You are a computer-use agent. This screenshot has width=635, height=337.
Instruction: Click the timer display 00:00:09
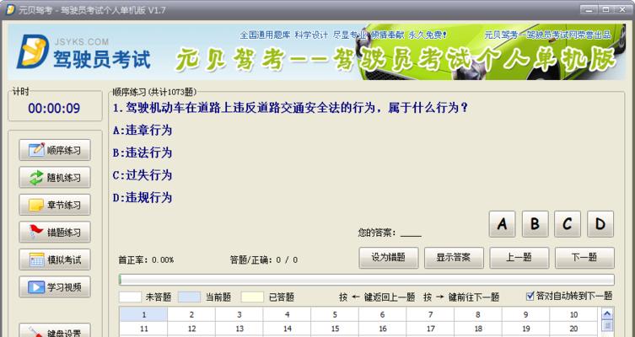point(54,108)
